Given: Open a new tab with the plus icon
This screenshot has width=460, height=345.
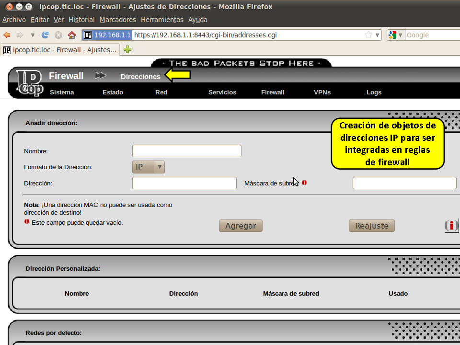Looking at the screenshot, I should coord(127,49).
